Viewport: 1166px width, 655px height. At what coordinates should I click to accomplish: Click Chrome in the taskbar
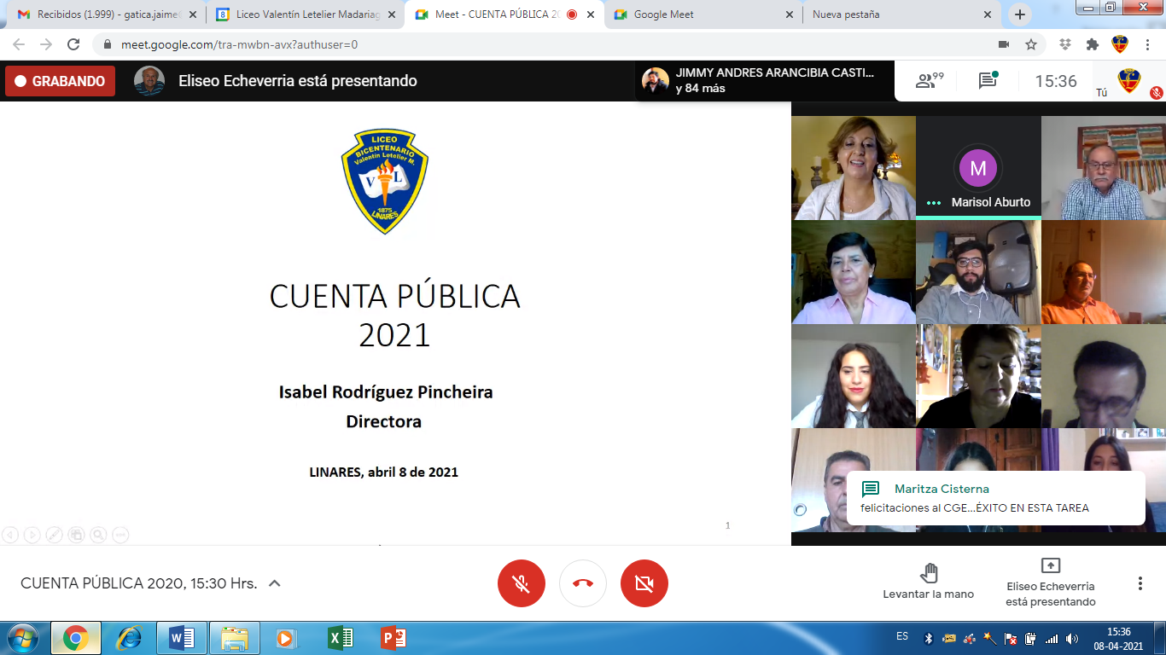(x=76, y=638)
